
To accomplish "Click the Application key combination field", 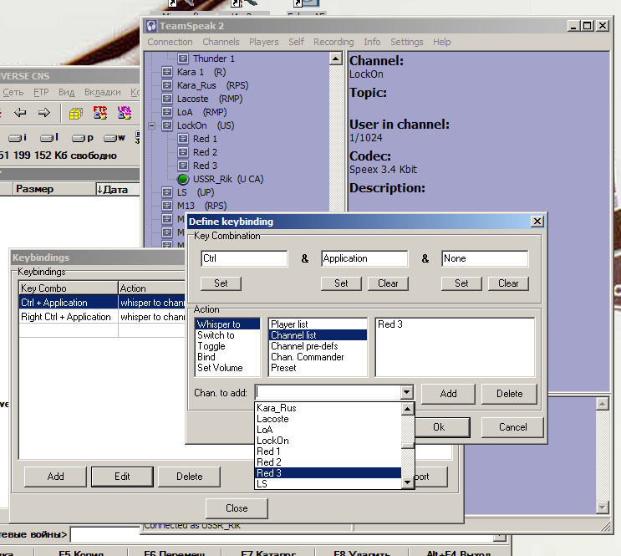I will [x=364, y=258].
